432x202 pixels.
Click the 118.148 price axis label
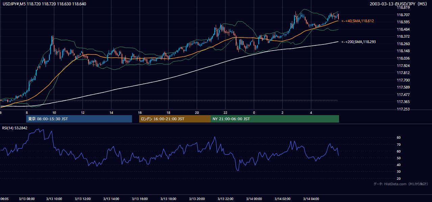tap(403, 51)
